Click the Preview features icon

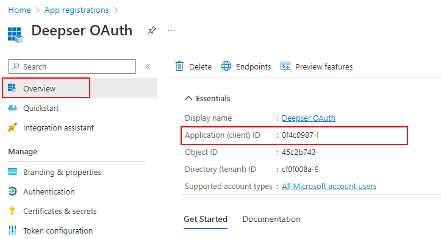pos(285,66)
